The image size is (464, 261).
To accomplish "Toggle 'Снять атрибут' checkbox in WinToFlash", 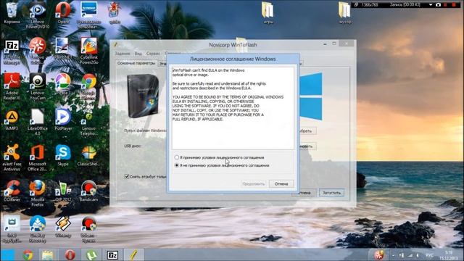I will point(127,177).
